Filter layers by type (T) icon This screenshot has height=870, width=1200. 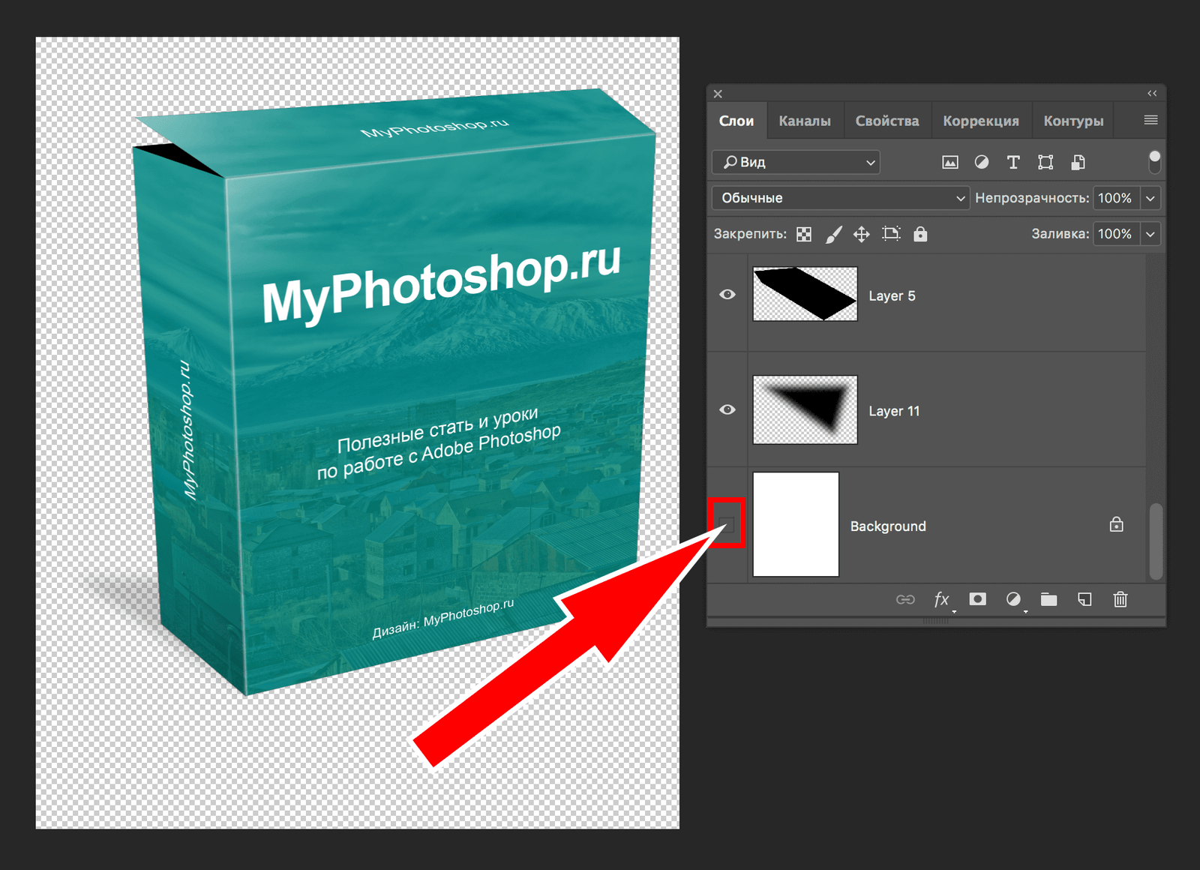point(1012,162)
